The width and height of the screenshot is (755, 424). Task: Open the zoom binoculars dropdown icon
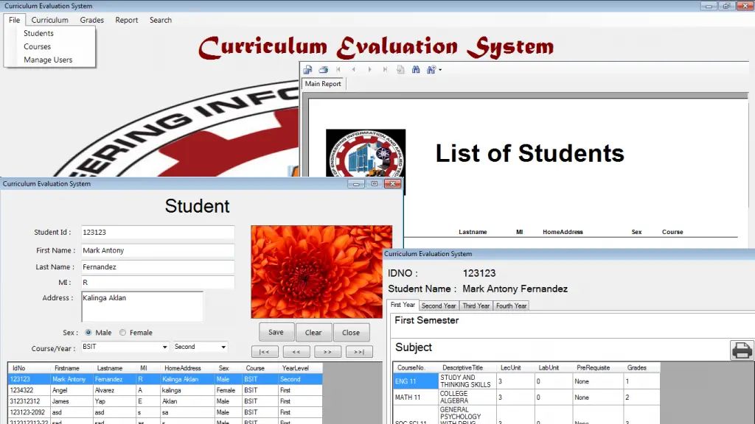pos(433,69)
